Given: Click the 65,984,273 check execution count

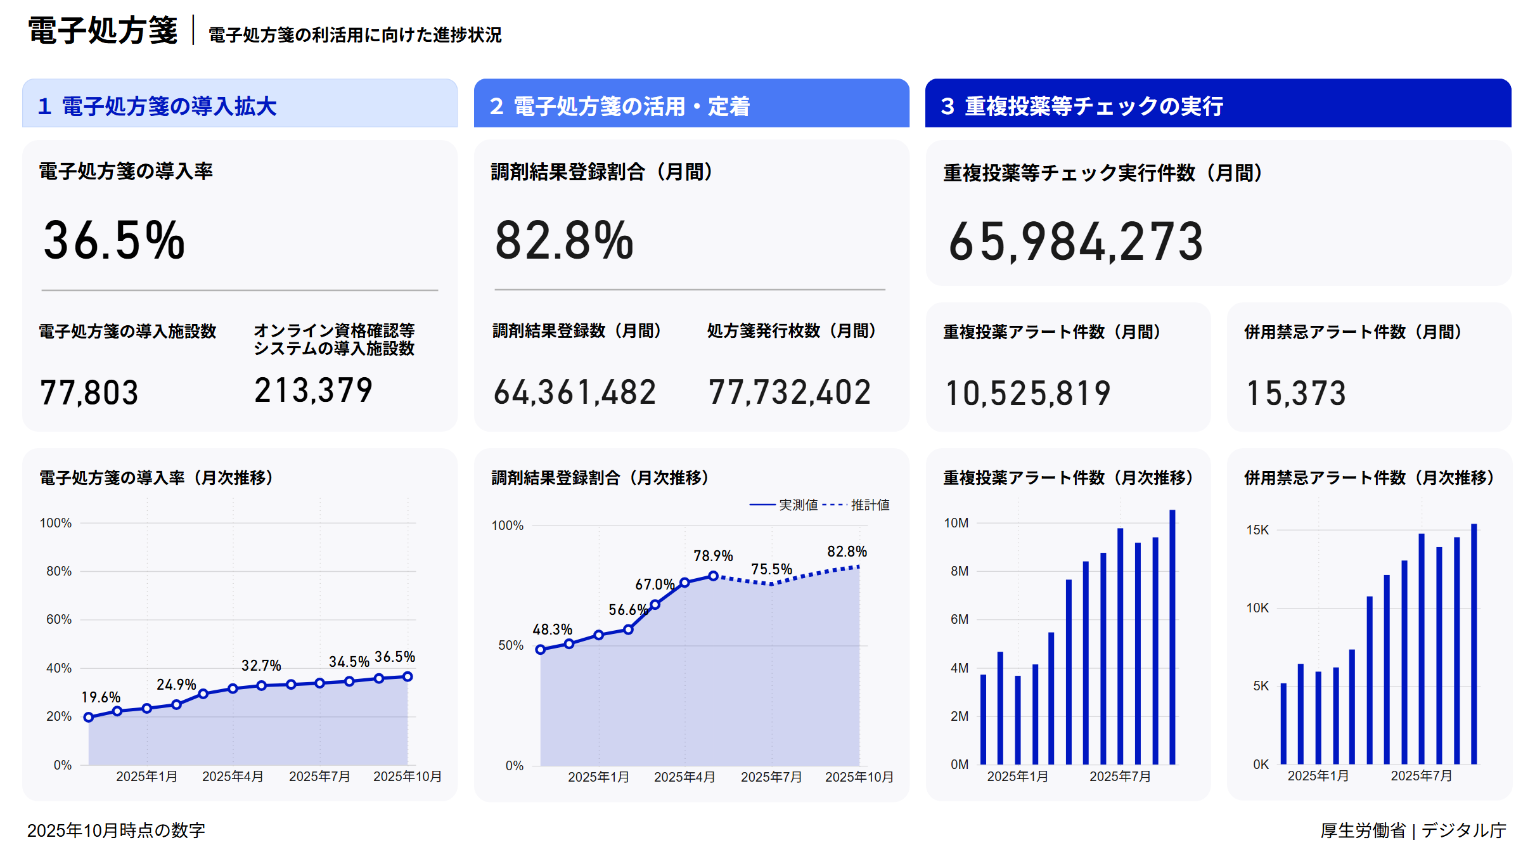Looking at the screenshot, I should (x=1076, y=242).
